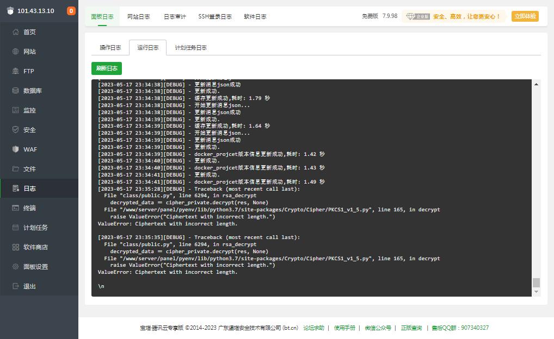Click the log scrollbar down arrow
The height and width of the screenshot is (339, 554).
[x=536, y=292]
